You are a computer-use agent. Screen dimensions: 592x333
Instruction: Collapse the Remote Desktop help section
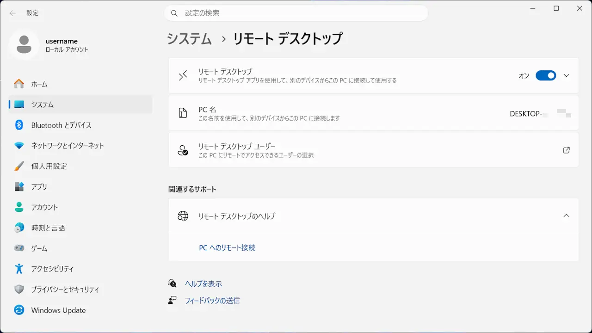[x=567, y=216]
